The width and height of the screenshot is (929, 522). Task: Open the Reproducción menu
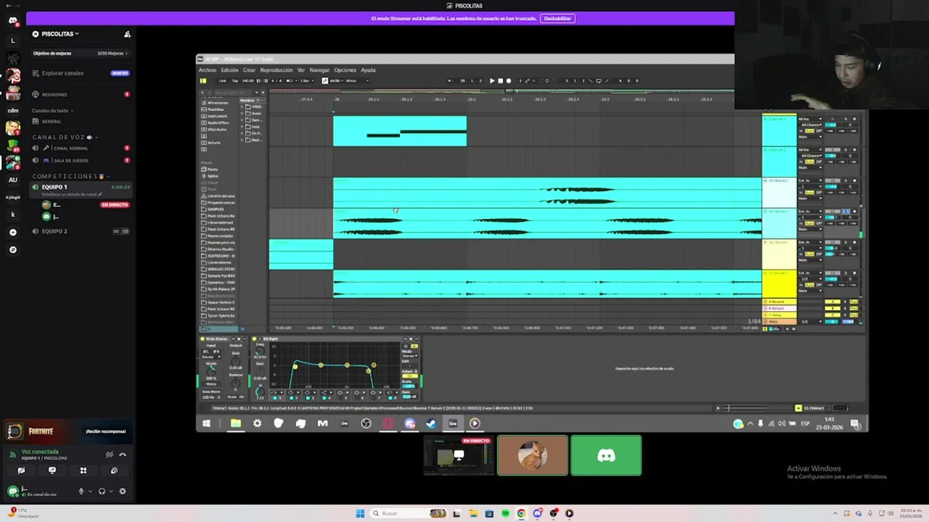pyautogui.click(x=277, y=70)
